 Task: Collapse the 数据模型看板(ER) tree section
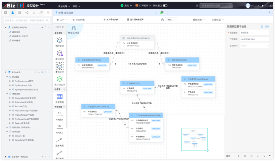point(6,27)
